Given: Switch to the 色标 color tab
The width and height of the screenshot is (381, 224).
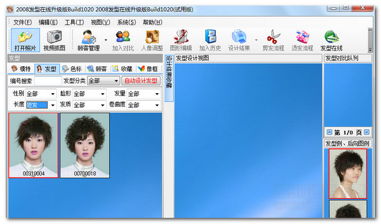Looking at the screenshot, I should pyautogui.click(x=72, y=69).
